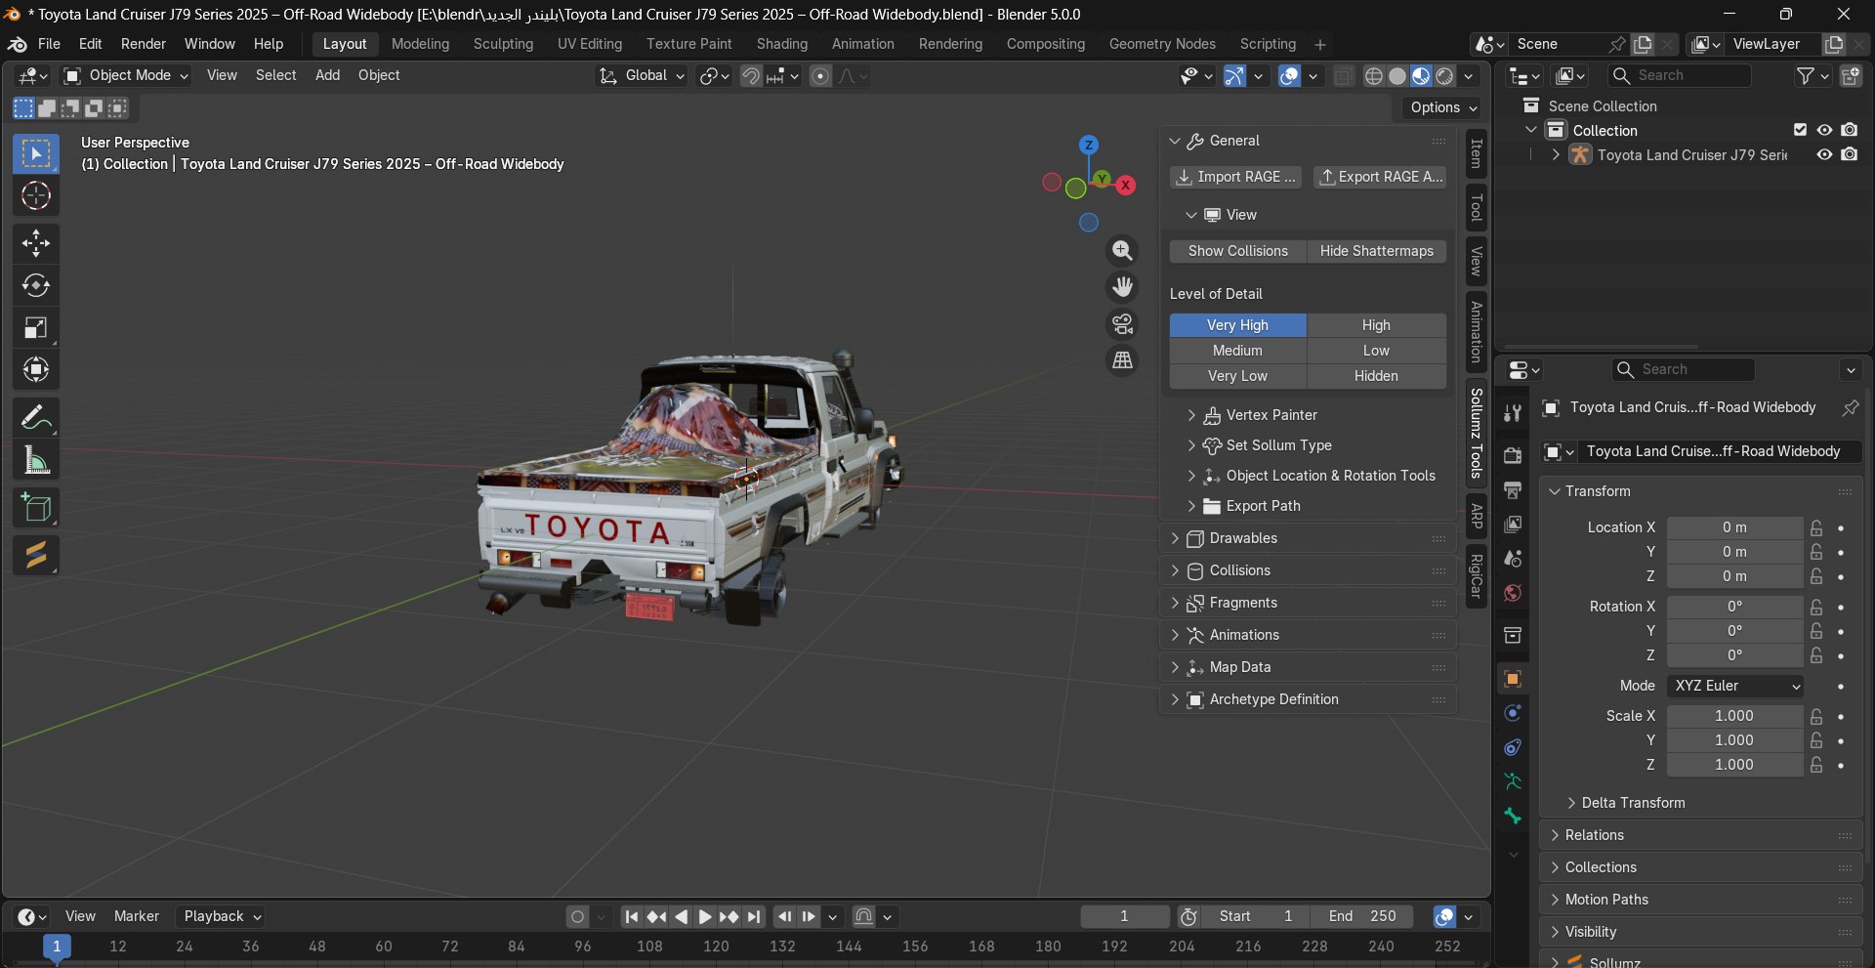
Task: Toggle Location X lock
Action: point(1816,527)
